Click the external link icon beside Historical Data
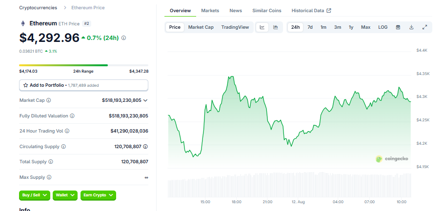The image size is (444, 211). [329, 10]
